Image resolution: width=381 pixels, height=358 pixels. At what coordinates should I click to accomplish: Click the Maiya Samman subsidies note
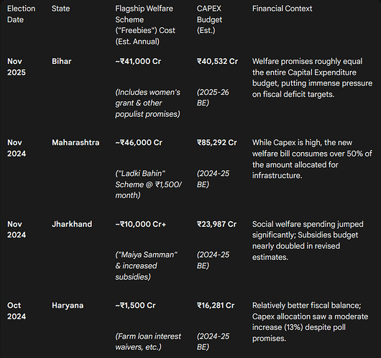146,266
